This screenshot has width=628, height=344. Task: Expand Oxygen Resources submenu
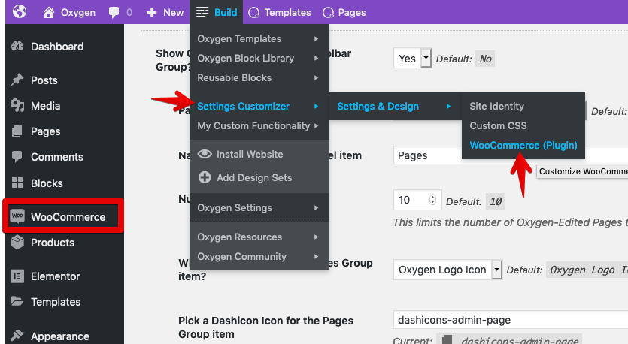[x=259, y=237]
